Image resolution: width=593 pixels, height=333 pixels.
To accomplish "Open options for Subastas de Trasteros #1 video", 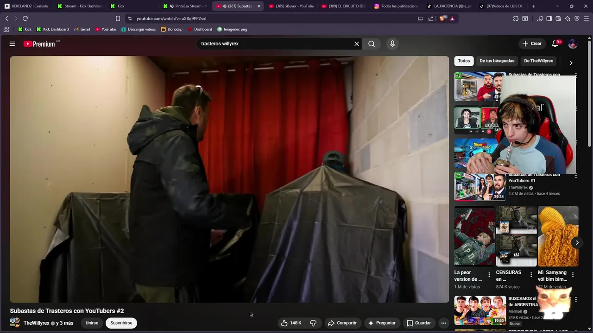I will tap(576, 176).
